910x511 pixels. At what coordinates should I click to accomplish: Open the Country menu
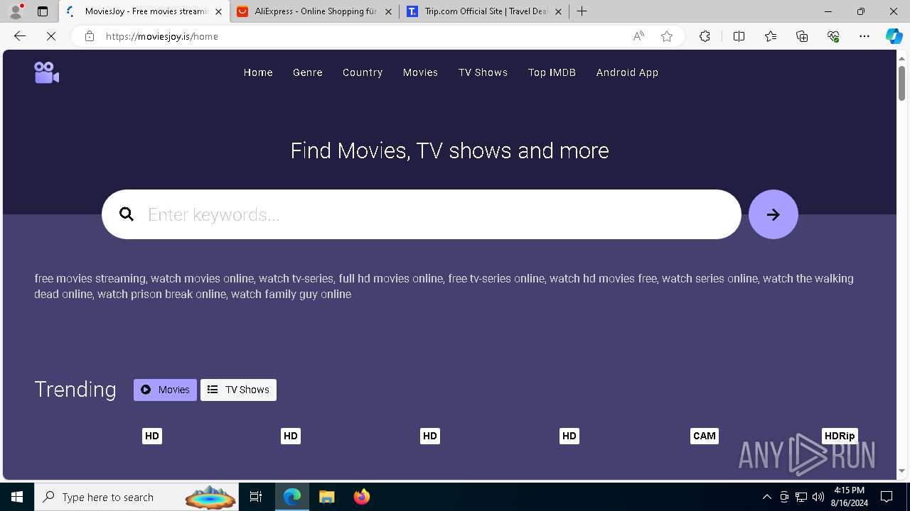pos(363,72)
